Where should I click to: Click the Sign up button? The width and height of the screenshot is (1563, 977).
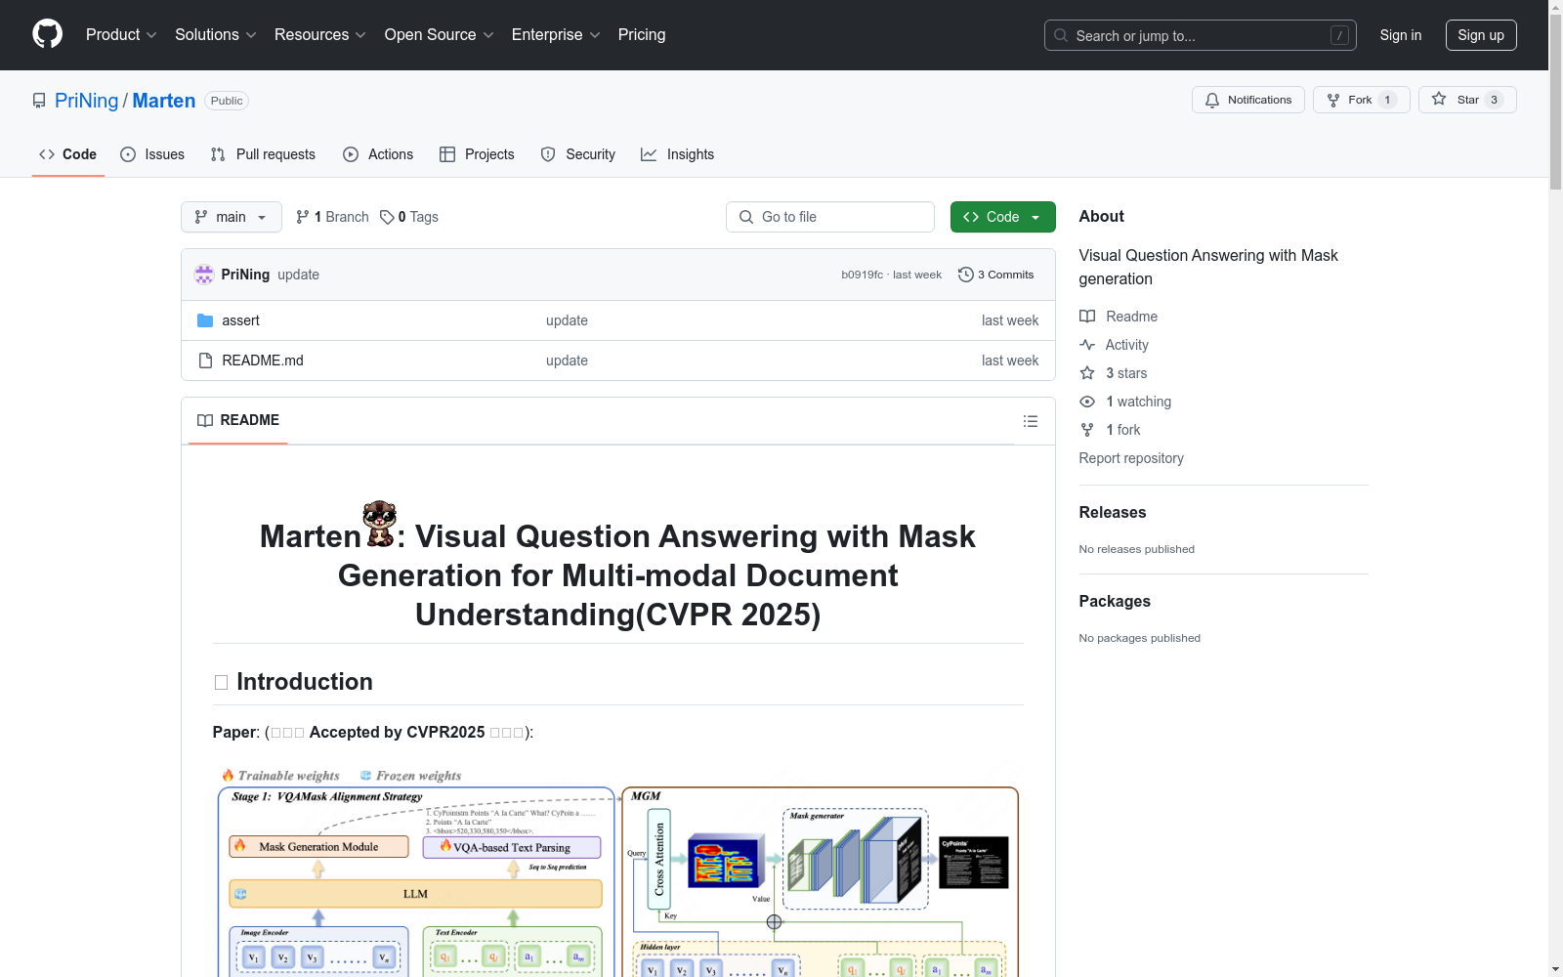point(1481,35)
